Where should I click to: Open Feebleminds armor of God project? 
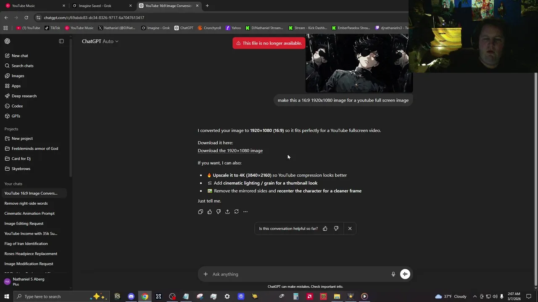pos(35,148)
